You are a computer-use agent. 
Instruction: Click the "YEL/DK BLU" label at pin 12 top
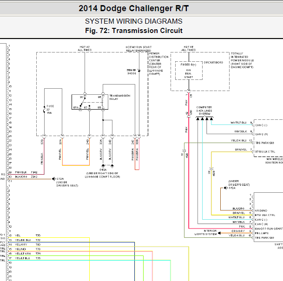click(238, 140)
